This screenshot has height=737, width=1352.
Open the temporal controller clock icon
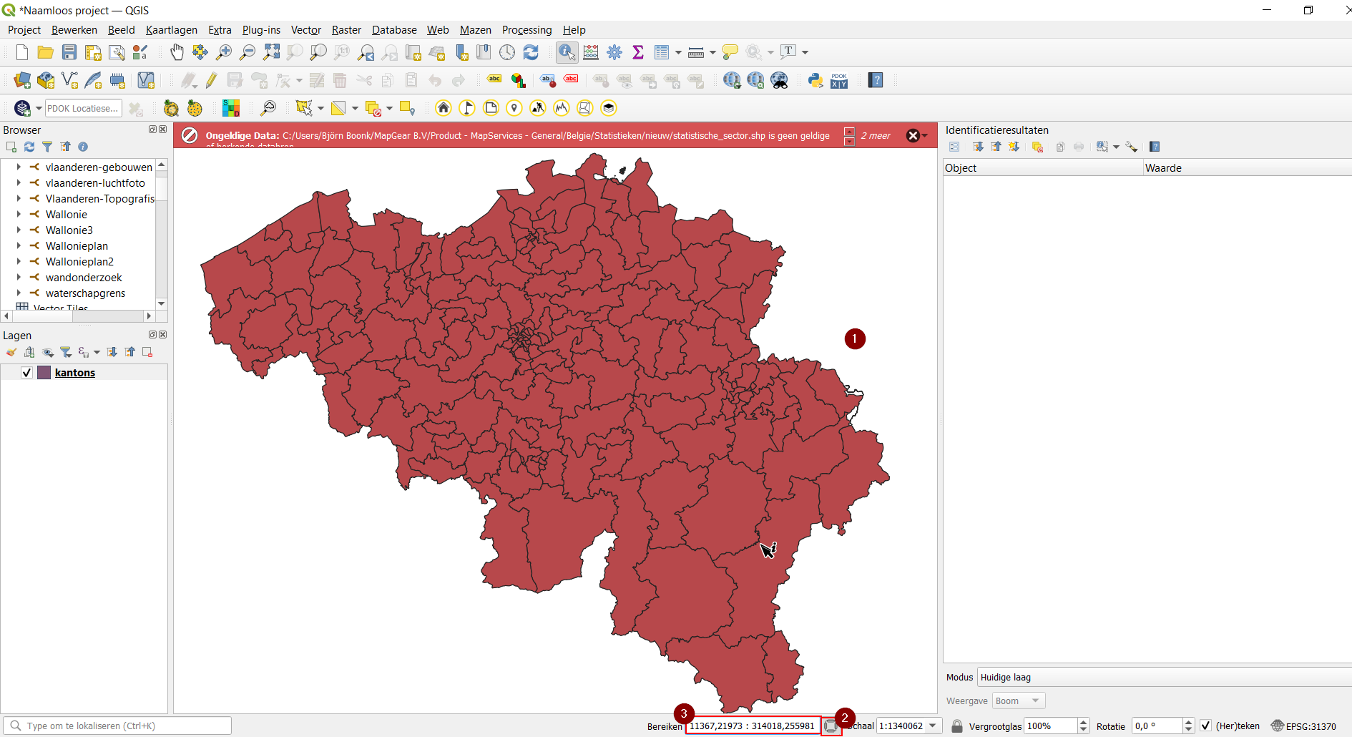507,52
